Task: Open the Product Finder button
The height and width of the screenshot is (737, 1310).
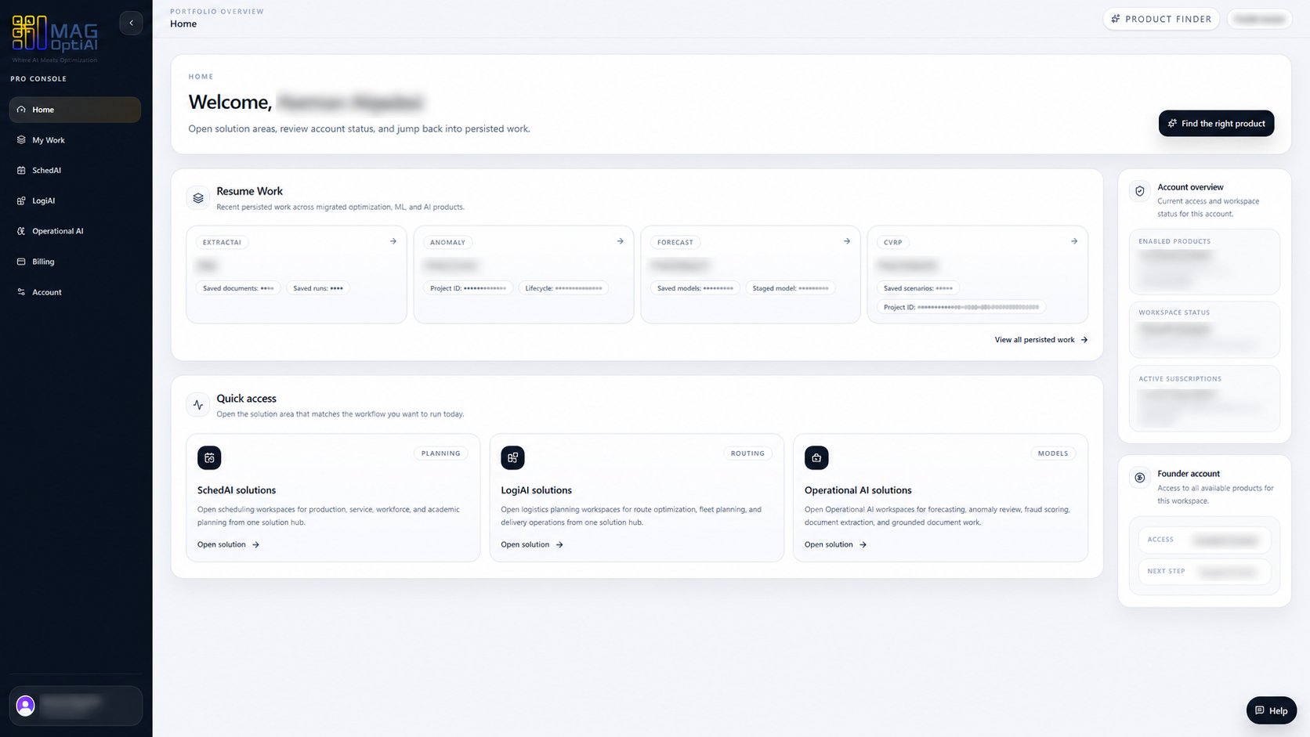Action: [x=1161, y=19]
